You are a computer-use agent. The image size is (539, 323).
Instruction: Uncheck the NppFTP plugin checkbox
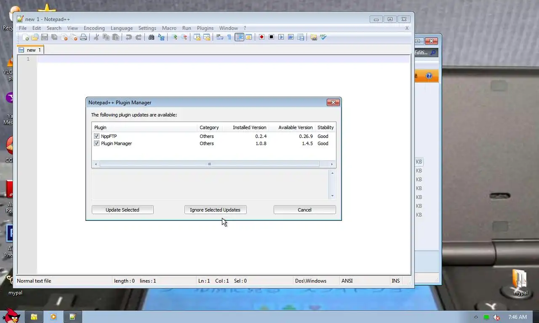97,136
